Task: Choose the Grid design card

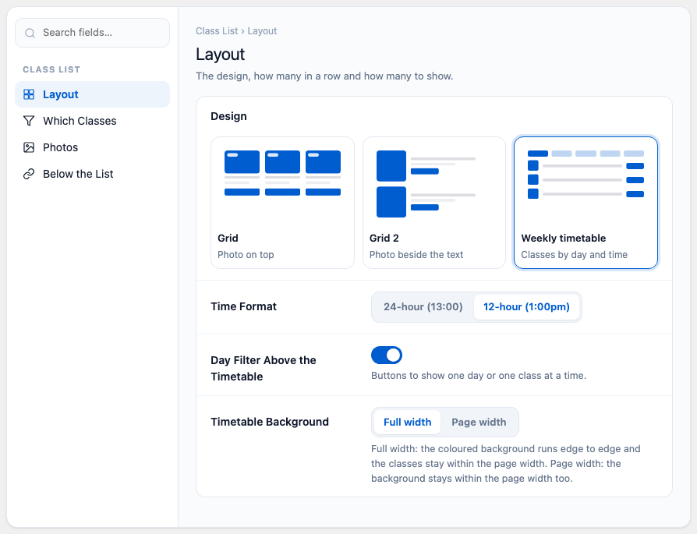Action: 283,203
